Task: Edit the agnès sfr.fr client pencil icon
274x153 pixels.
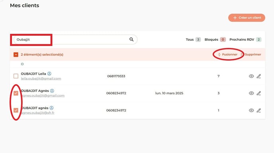Action: click(x=259, y=110)
